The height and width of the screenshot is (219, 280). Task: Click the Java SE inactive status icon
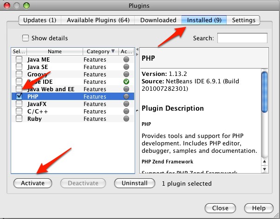pyautogui.click(x=126, y=67)
